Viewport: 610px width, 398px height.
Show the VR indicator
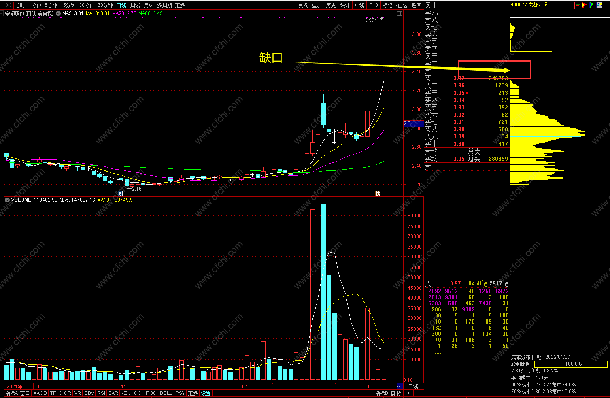pos(78,393)
